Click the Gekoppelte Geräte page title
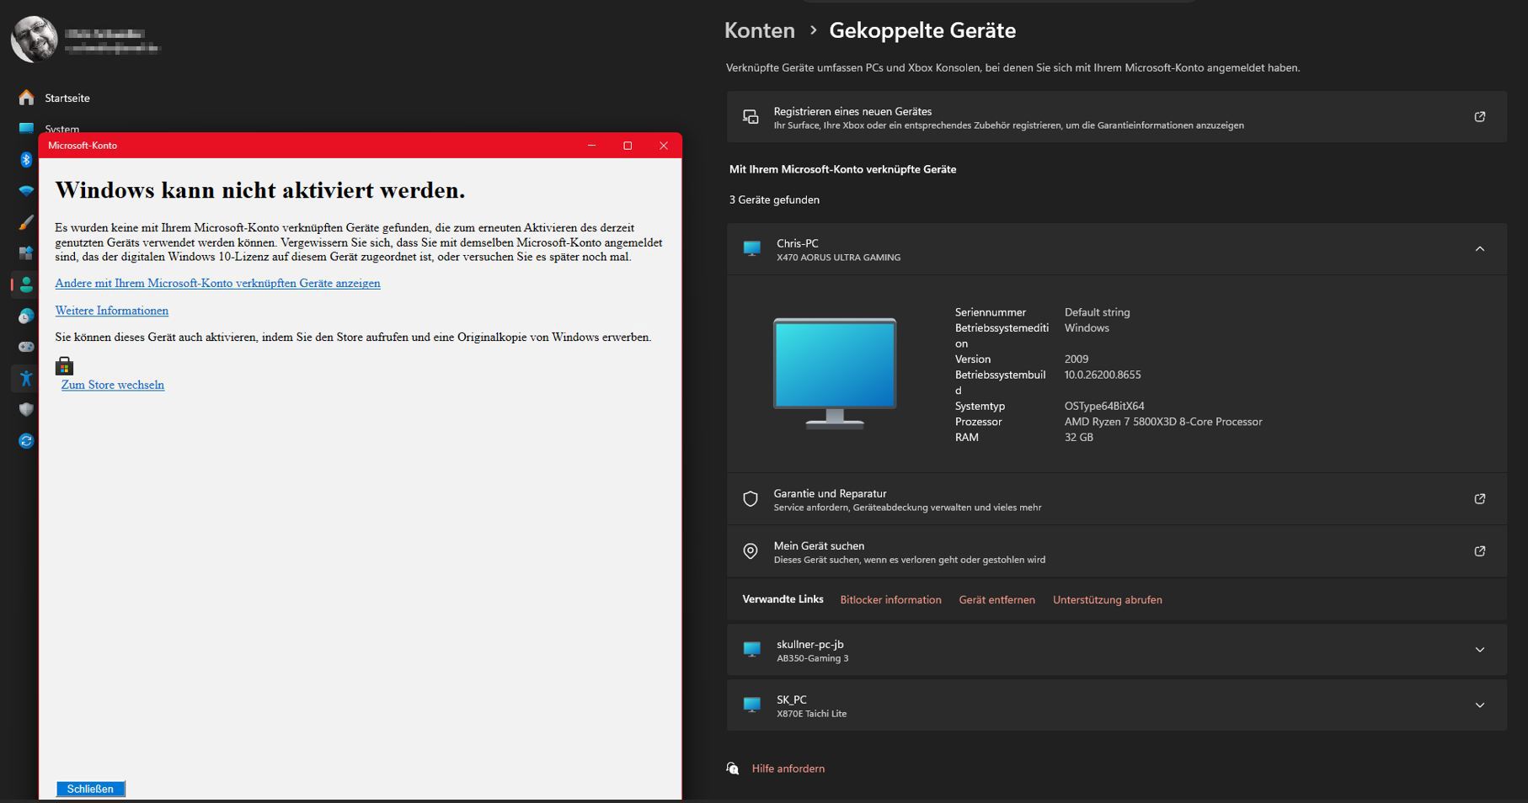Screen dimensions: 1528x803 [x=922, y=30]
